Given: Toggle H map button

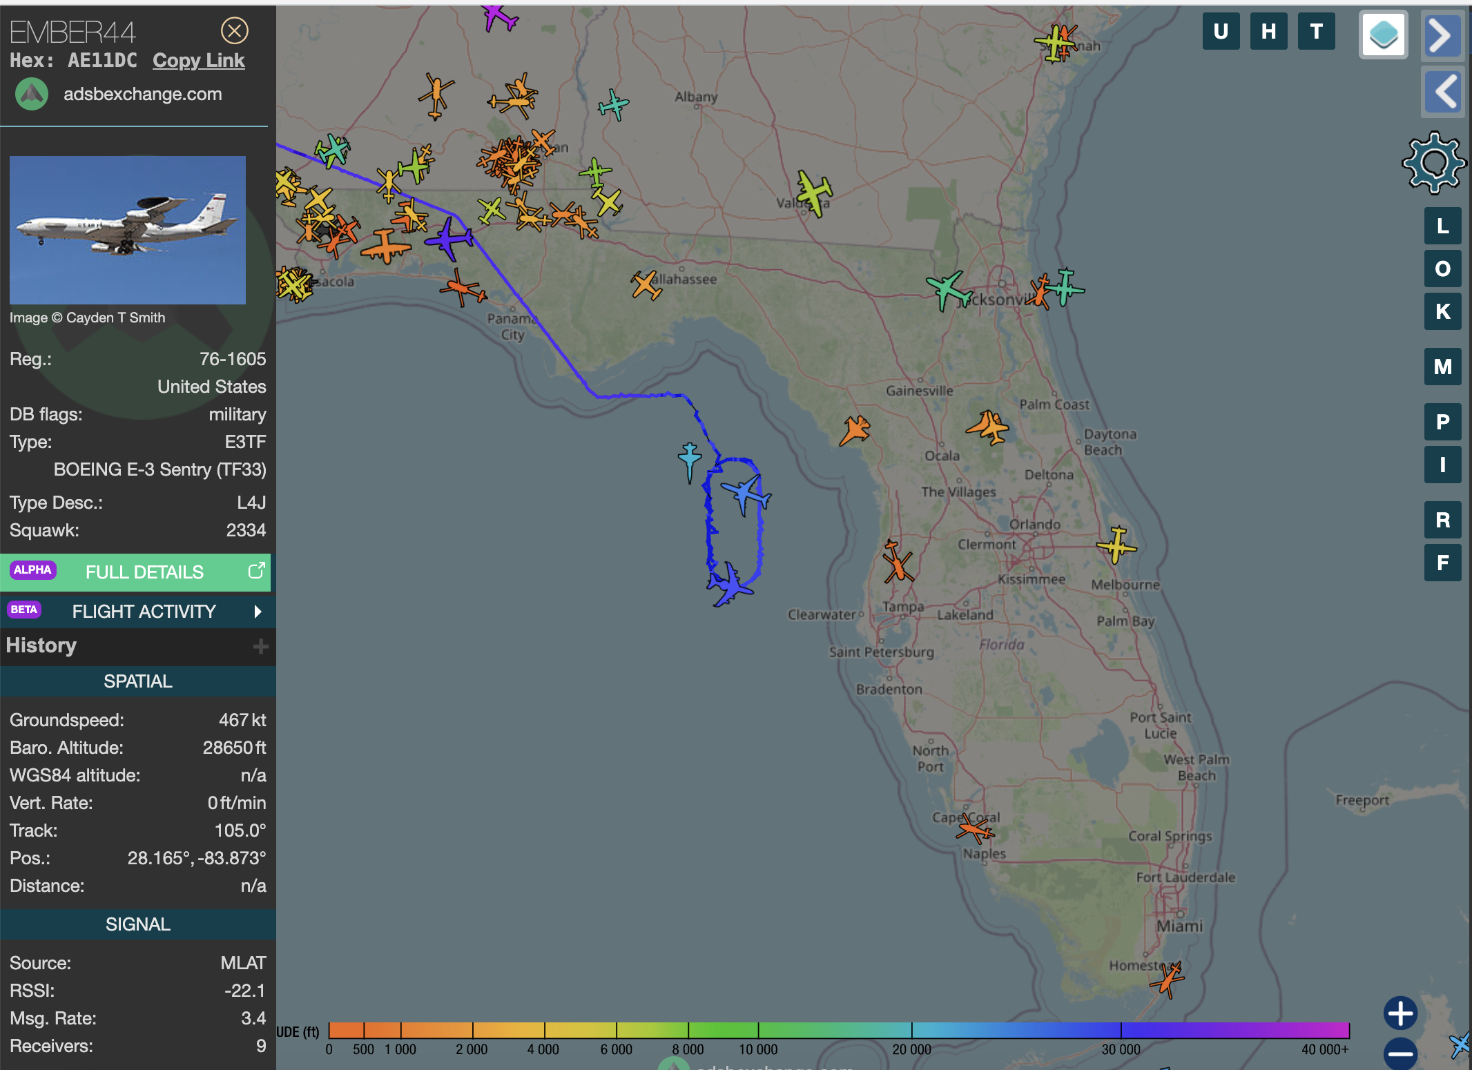Looking at the screenshot, I should (x=1268, y=32).
